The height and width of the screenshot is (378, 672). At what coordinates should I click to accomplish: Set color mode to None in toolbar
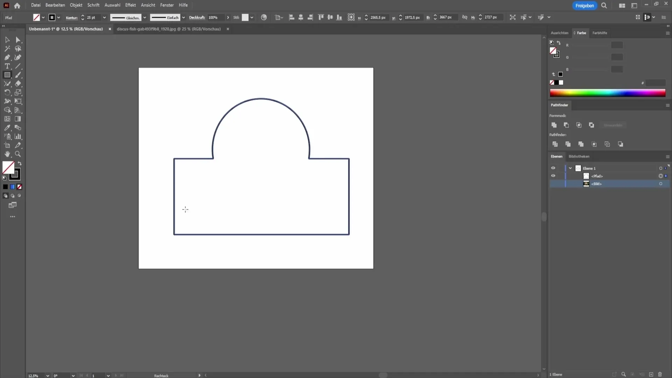click(x=20, y=187)
